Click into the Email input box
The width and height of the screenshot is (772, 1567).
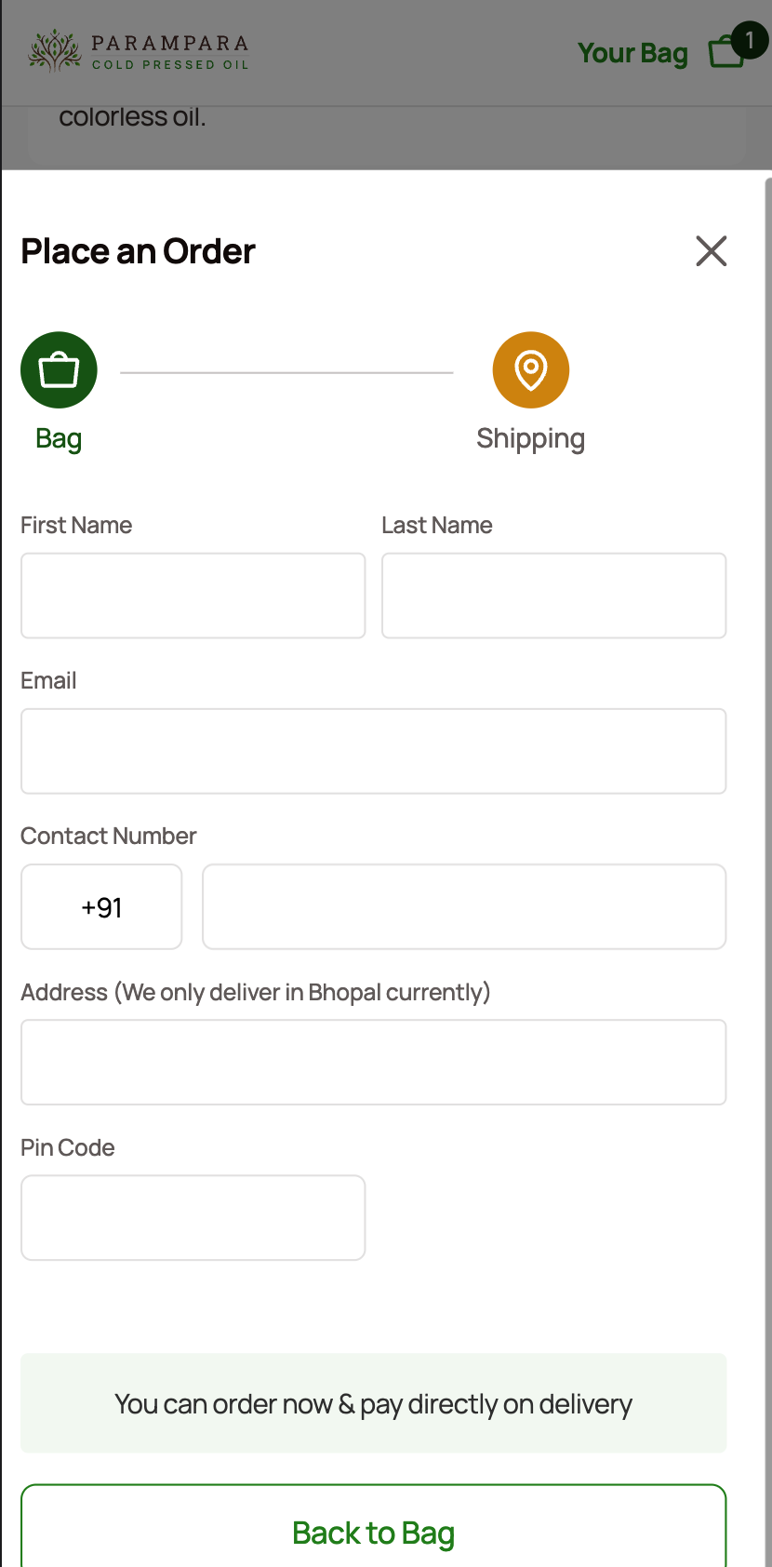point(374,751)
